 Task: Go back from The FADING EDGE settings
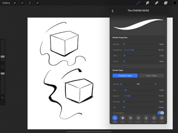(x=112, y=11)
